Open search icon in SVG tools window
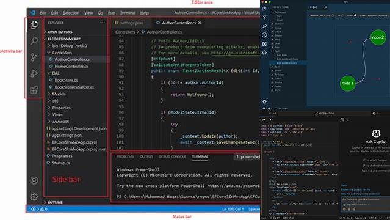Screen dimensions: 390x220 tap(264, 26)
